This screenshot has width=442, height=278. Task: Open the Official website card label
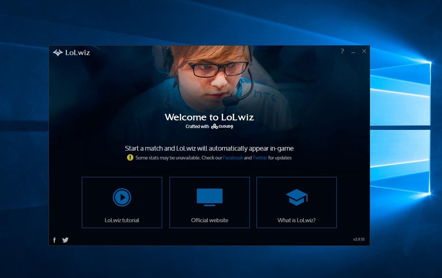pyautogui.click(x=210, y=220)
